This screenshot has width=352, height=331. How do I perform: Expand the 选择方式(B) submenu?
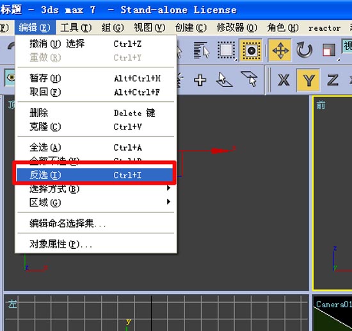coord(96,189)
